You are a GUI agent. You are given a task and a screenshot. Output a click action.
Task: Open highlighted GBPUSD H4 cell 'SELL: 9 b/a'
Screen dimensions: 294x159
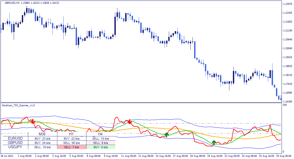coord(101,143)
